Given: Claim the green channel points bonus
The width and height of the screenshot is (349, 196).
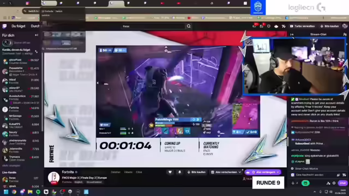Looking at the screenshot, I should (305, 183).
